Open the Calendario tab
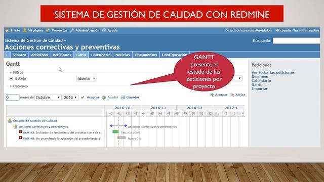 point(101,55)
